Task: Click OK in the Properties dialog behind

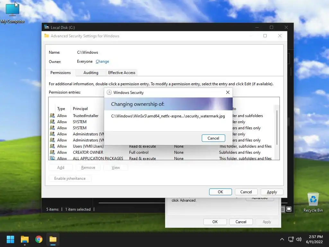Action: [x=215, y=222]
